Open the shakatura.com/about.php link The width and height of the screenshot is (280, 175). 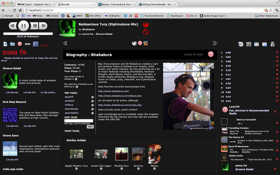click(x=119, y=96)
